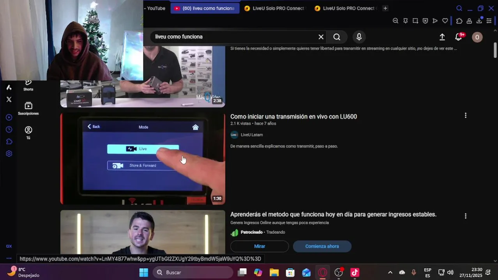Screen dimensions: 498x280
Task: Take a snapshot with capture icon
Action: (x=415, y=21)
